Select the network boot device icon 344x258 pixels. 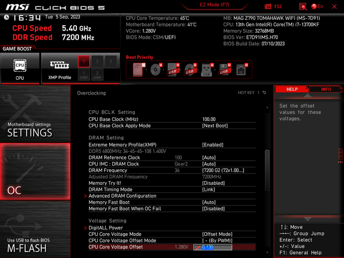click(x=242, y=69)
